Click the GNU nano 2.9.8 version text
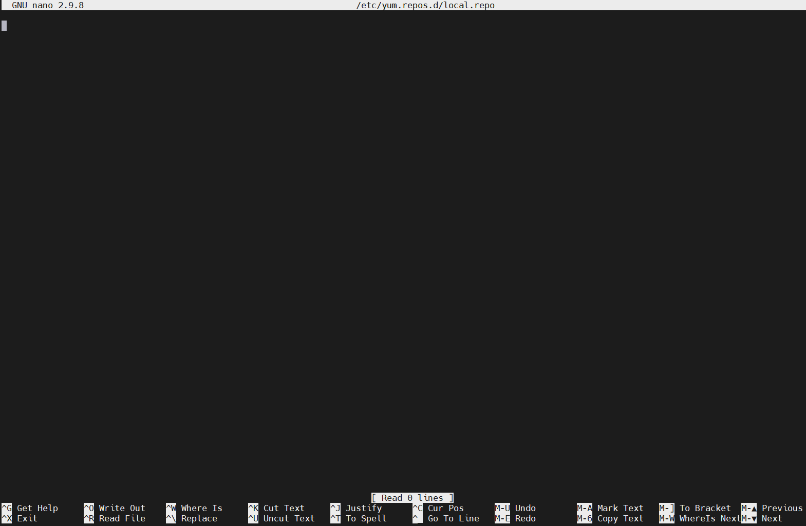806x526 pixels. pyautogui.click(x=48, y=5)
